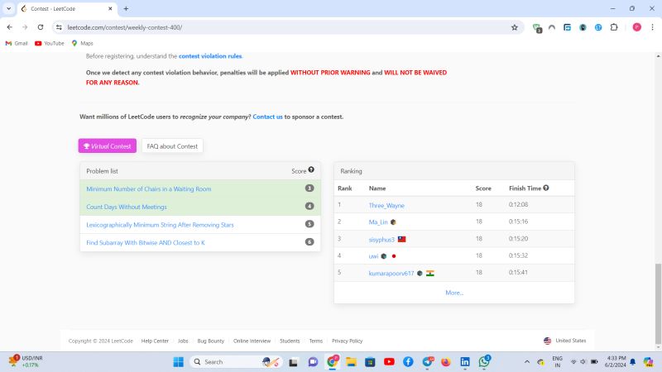Open the notification bell in system tray

(x=632, y=362)
